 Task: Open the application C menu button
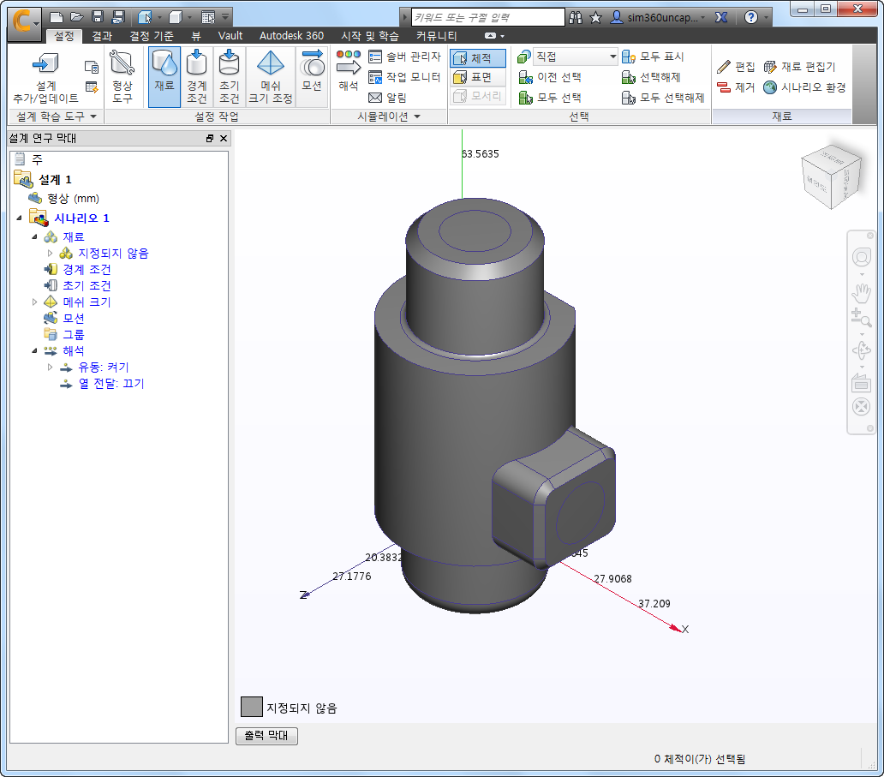(x=25, y=22)
